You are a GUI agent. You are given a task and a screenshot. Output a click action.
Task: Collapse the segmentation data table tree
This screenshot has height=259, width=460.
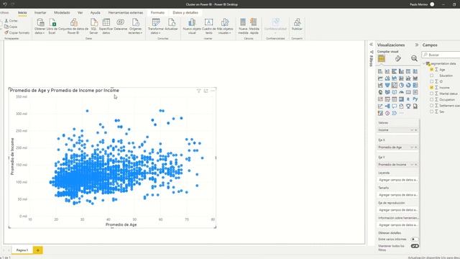[424, 64]
